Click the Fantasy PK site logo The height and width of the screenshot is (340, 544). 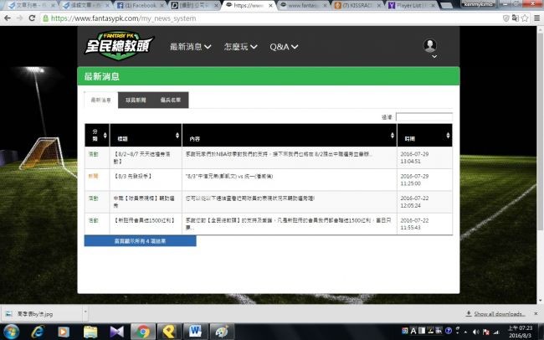point(119,45)
